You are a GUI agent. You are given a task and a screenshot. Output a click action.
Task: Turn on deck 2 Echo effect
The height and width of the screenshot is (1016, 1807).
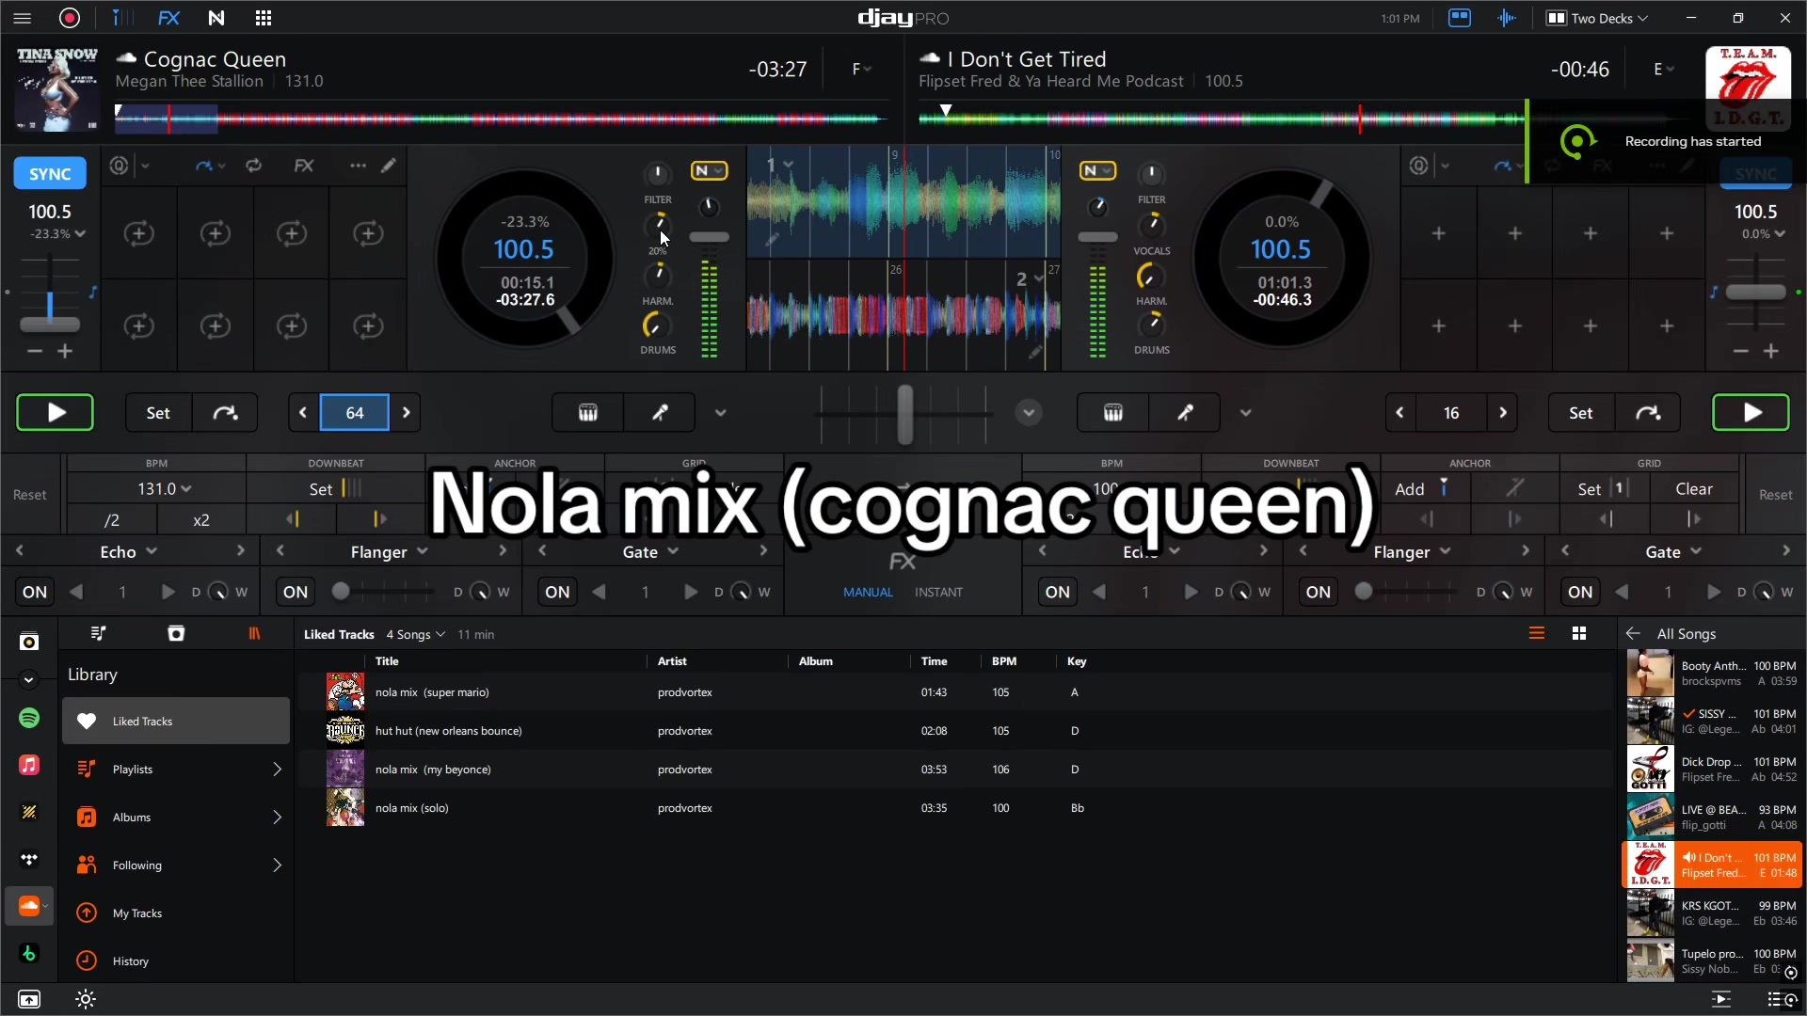pyautogui.click(x=1058, y=592)
